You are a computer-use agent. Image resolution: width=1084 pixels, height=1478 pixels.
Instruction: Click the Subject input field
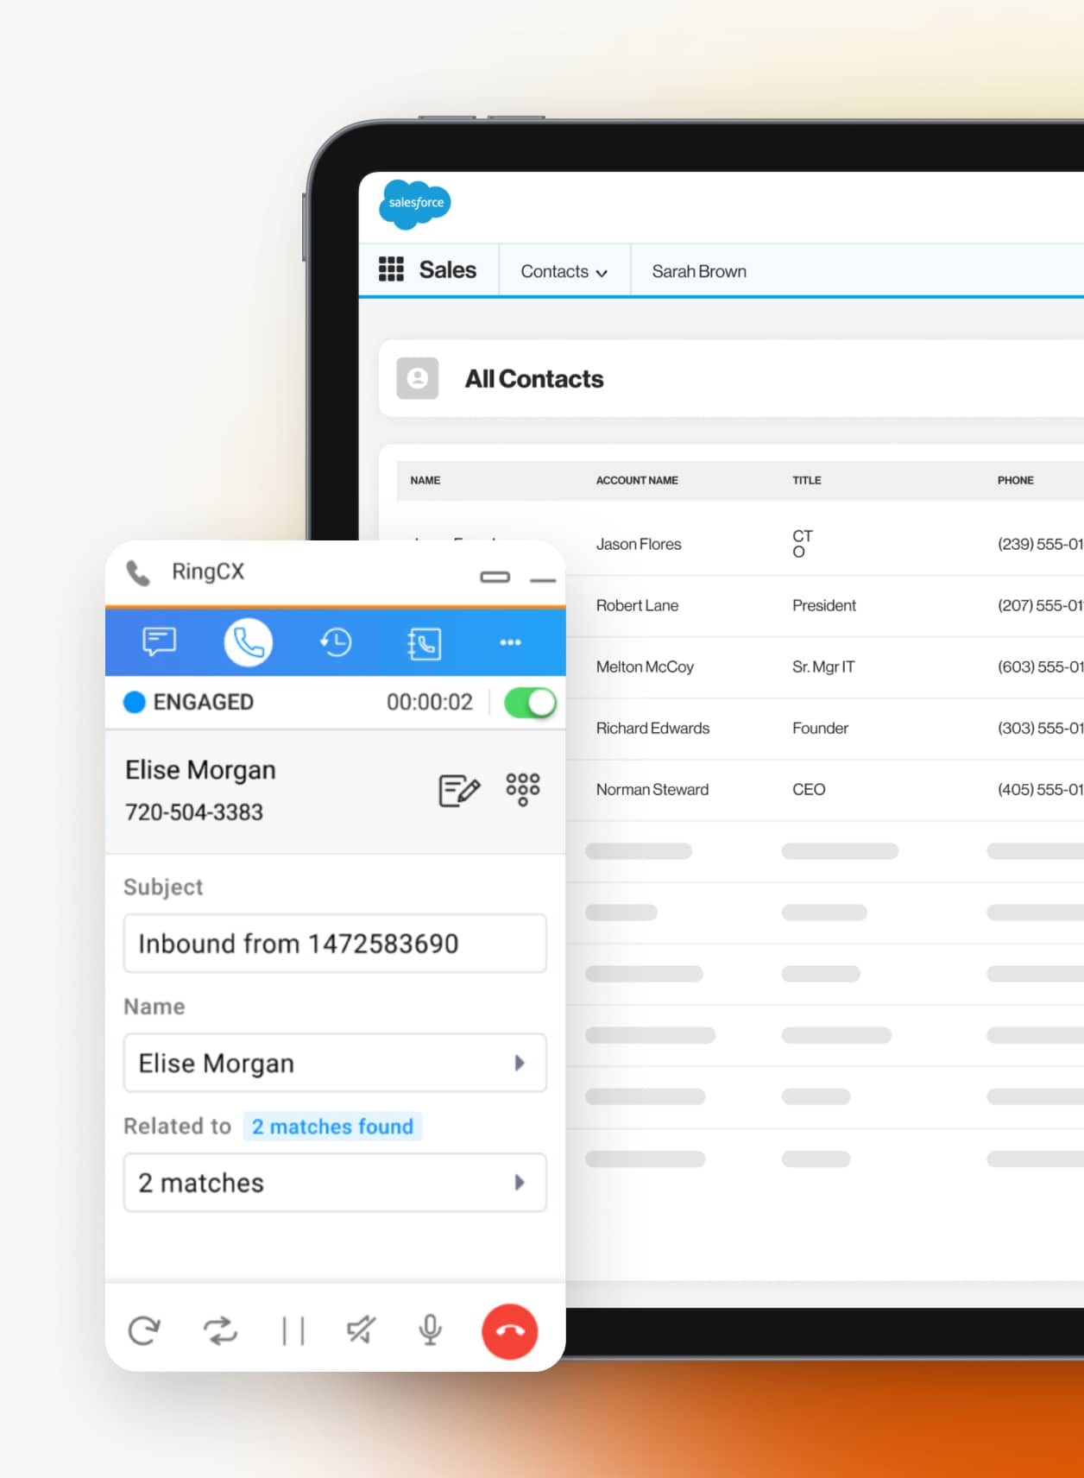click(335, 944)
